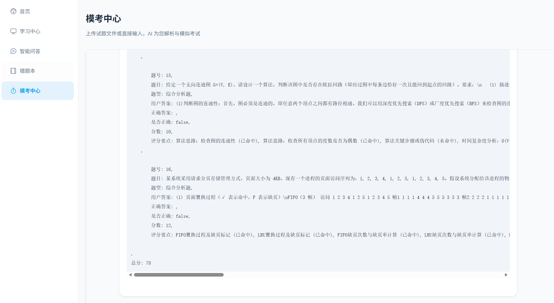Click the timer icon for 模考中心
This screenshot has width=554, height=303.
pyautogui.click(x=13, y=91)
